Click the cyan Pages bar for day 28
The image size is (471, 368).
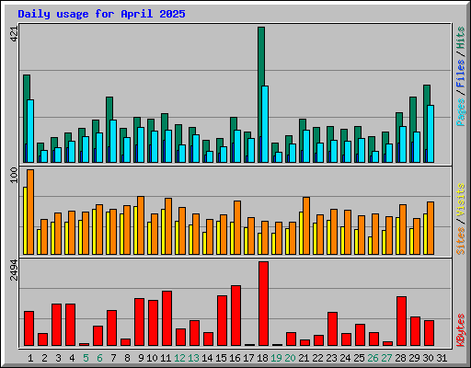pos(403,144)
